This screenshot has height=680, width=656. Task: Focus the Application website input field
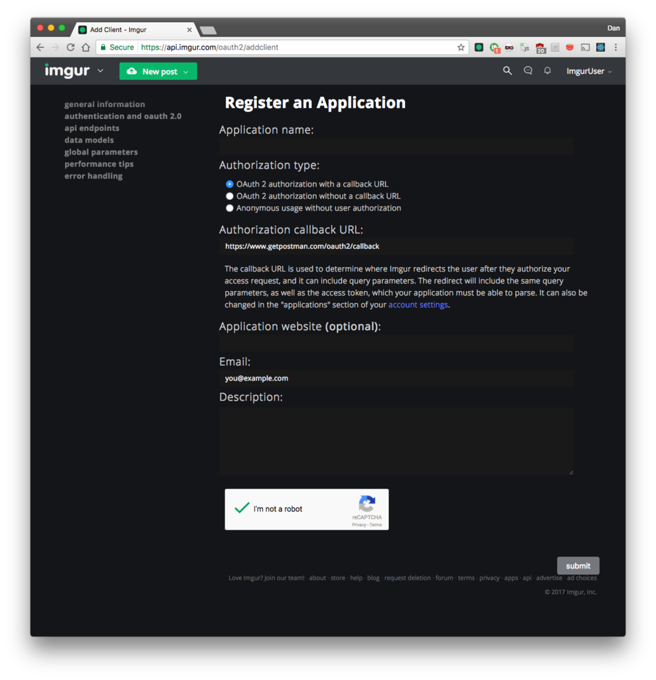pyautogui.click(x=396, y=343)
